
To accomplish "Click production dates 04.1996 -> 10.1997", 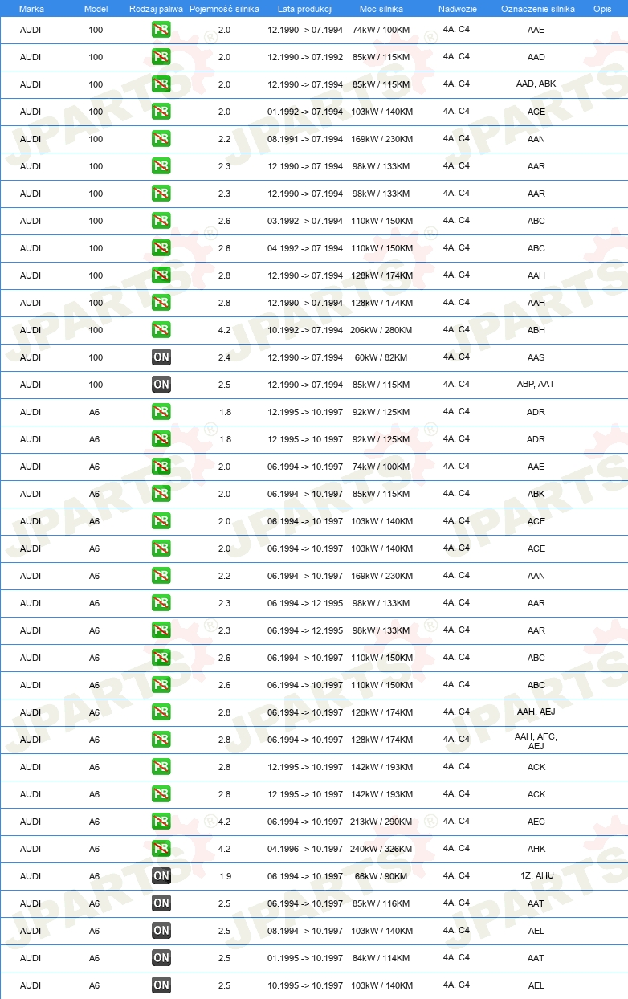I will coord(305,849).
